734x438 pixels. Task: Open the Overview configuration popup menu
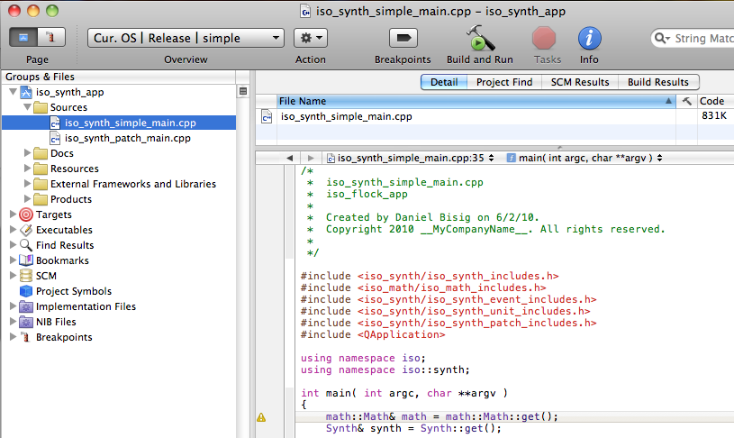(186, 38)
